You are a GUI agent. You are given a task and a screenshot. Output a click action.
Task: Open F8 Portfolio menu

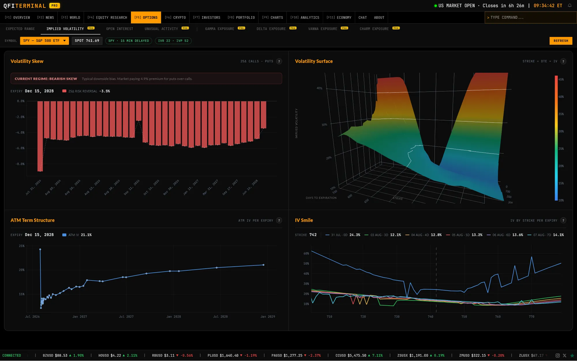click(241, 18)
